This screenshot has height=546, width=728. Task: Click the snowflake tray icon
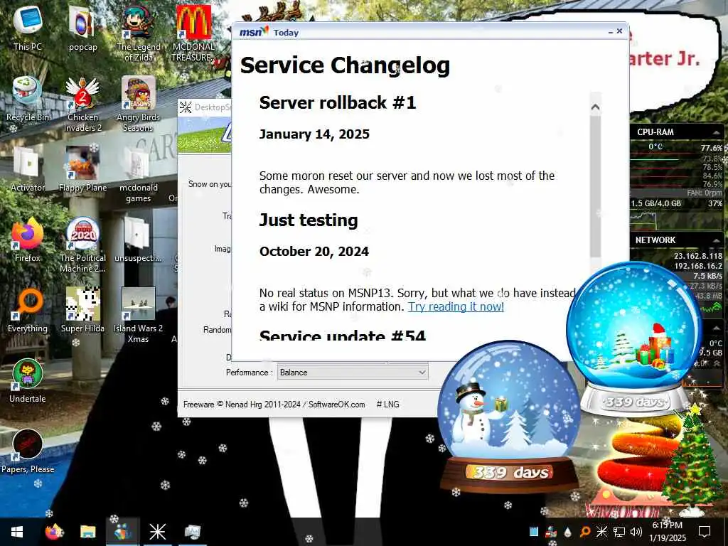(601, 532)
